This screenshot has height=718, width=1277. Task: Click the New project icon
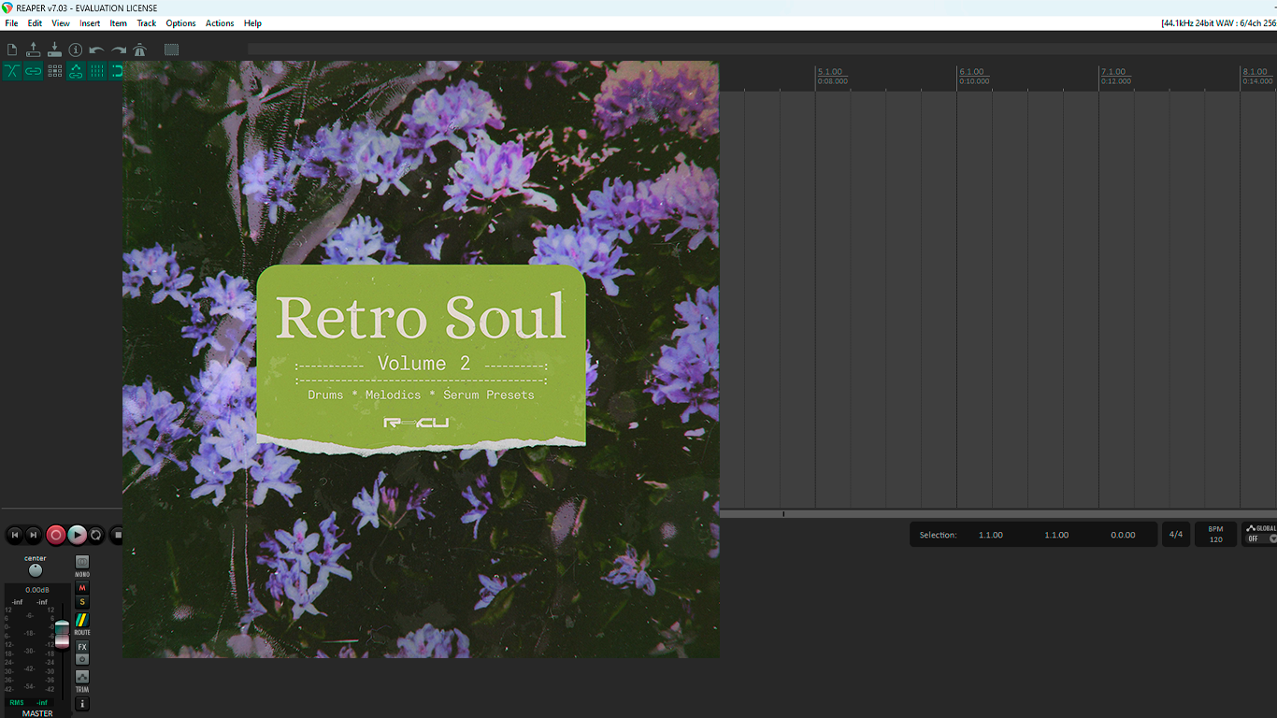pos(12,50)
